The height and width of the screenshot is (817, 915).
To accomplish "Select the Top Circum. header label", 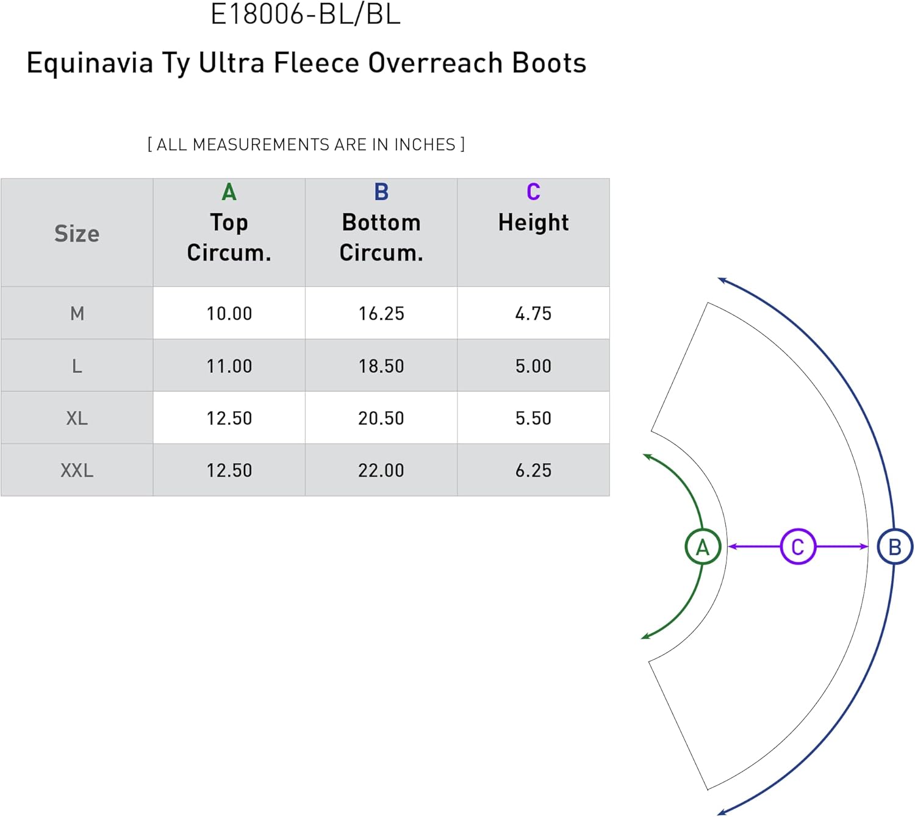I will click(229, 237).
